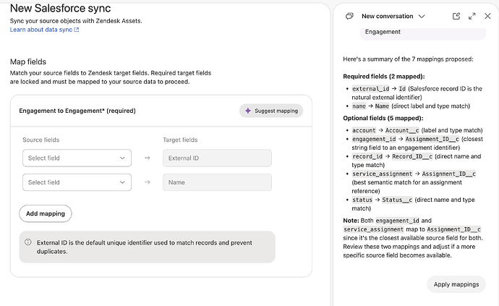Click the external_id code token
The width and height of the screenshot is (499, 306).
tap(371, 88)
